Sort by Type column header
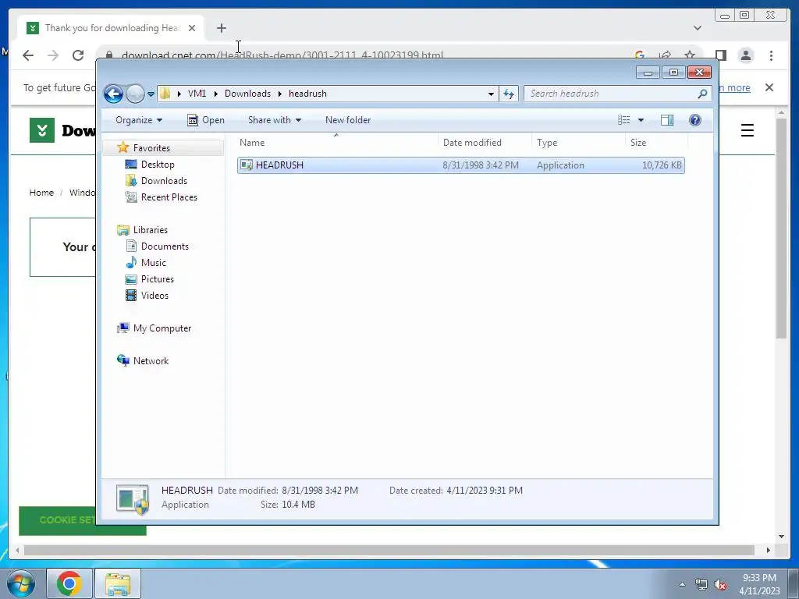Screen dimensions: 799x599 coord(578,143)
